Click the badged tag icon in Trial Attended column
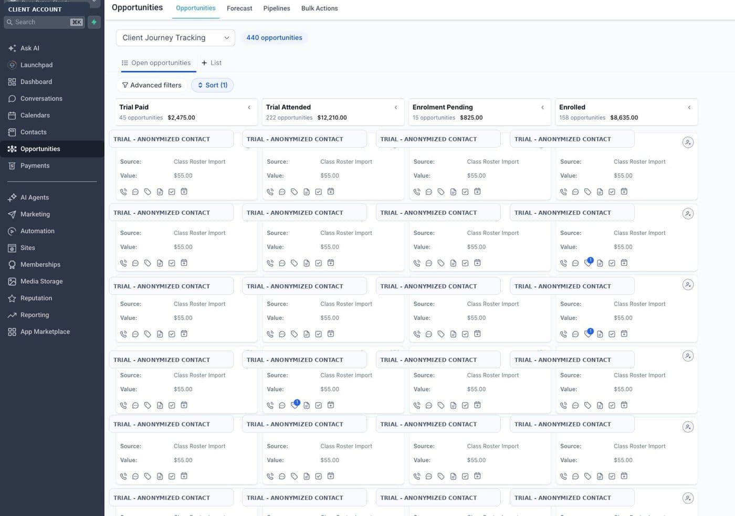 [295, 405]
